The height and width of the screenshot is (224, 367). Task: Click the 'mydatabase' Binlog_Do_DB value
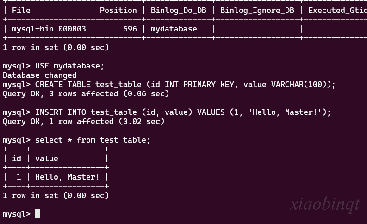(174, 29)
